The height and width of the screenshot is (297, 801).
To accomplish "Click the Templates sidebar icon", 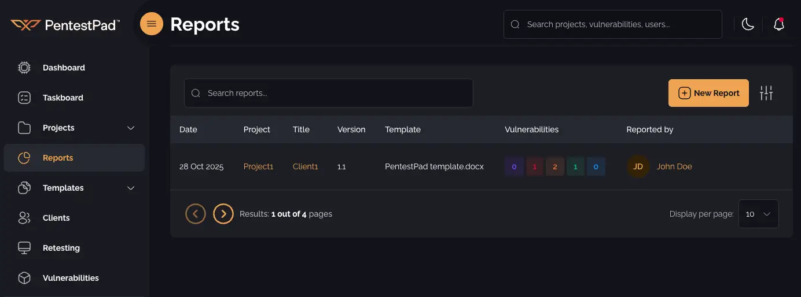I will 24,188.
